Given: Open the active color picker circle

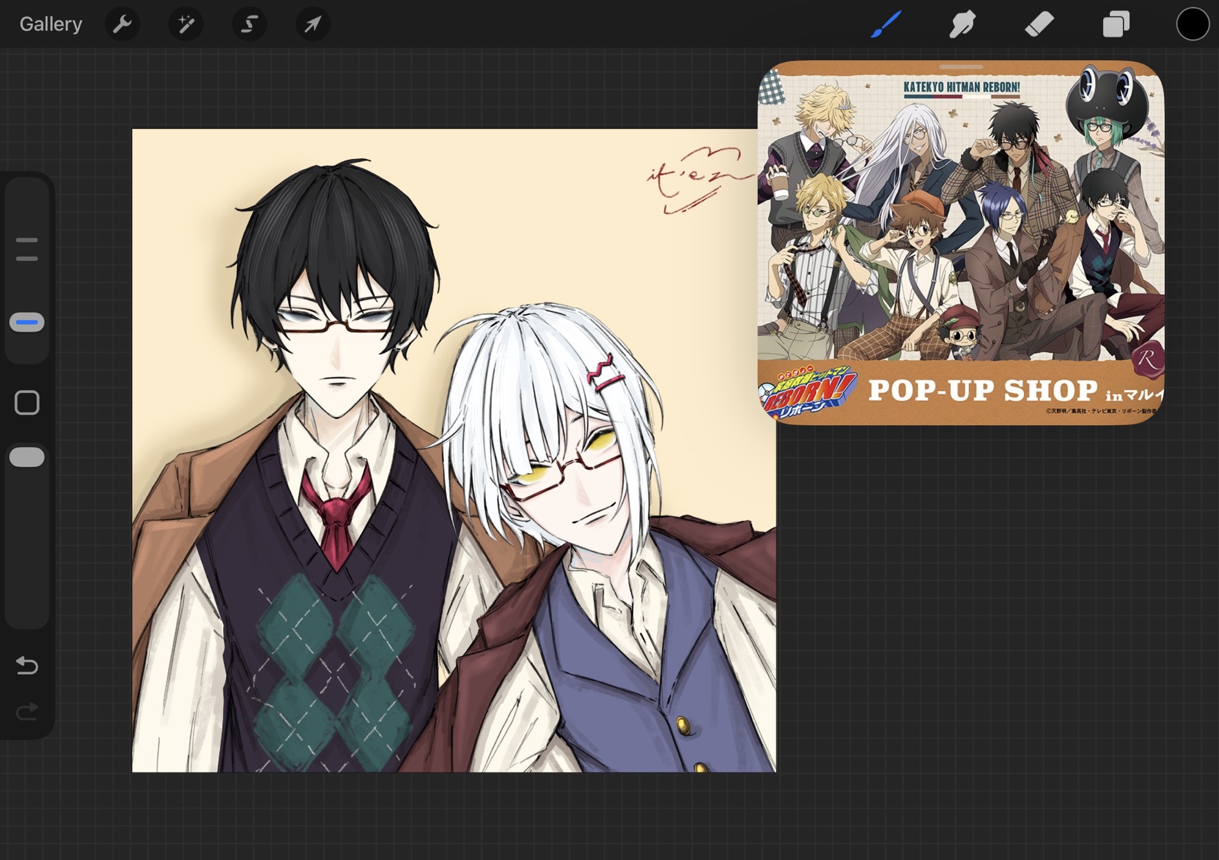Looking at the screenshot, I should (1192, 24).
